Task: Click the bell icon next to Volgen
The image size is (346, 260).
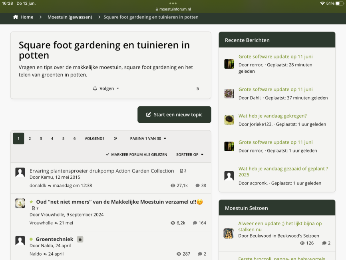Action: (x=95, y=88)
